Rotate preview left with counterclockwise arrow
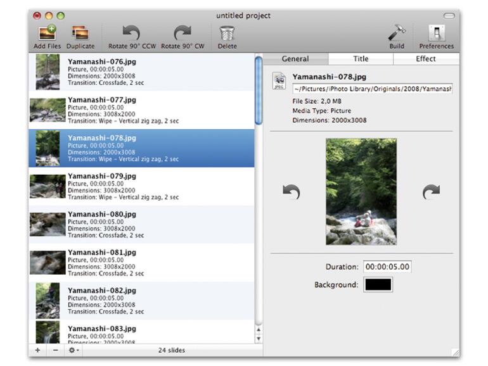The image size is (488, 366). click(x=291, y=192)
